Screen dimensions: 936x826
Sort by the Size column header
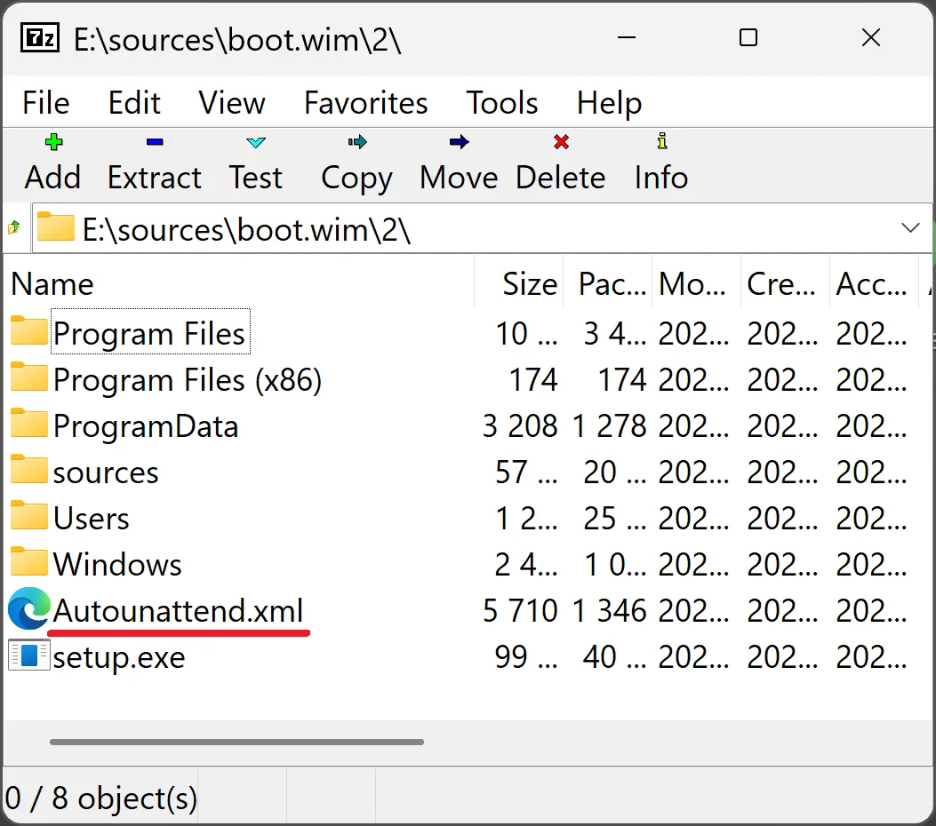[519, 284]
